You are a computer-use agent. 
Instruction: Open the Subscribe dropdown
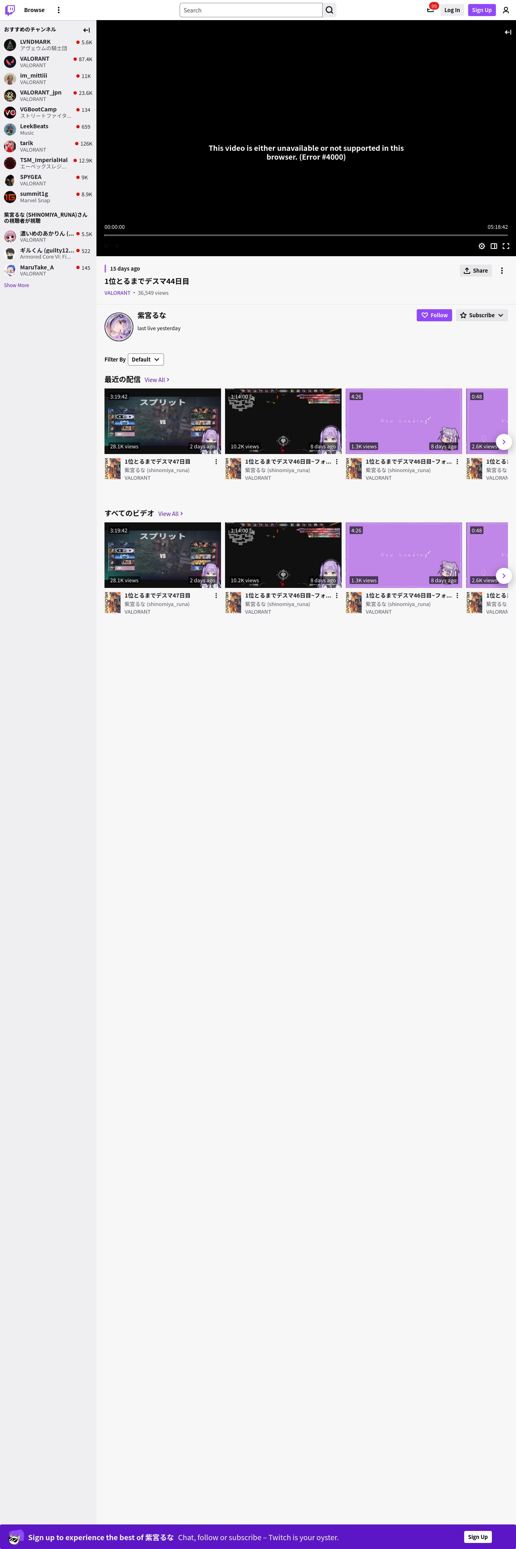point(482,315)
